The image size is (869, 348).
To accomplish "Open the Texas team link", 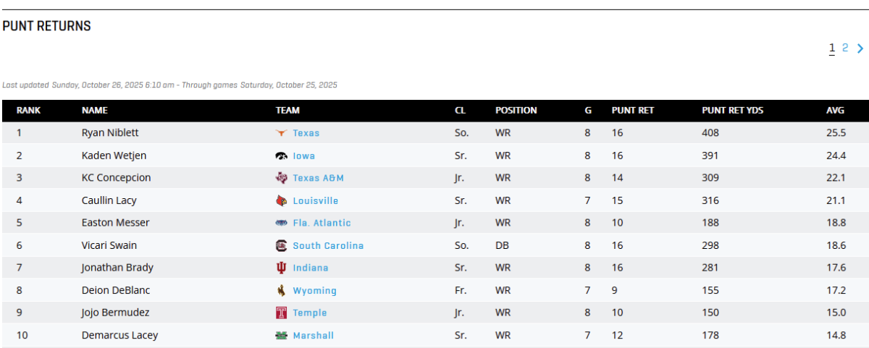I will 306,133.
